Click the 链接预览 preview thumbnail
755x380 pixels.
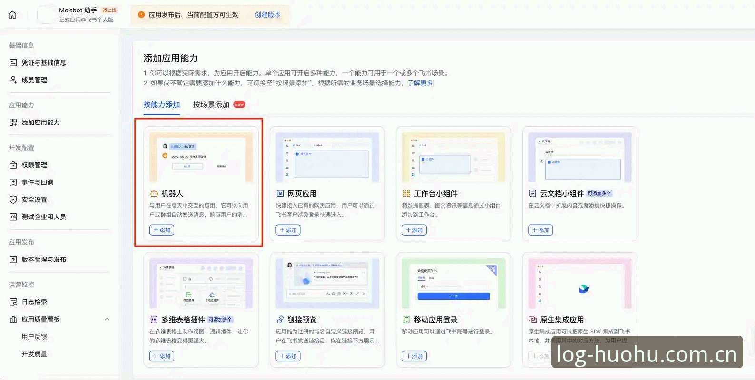[327, 284]
